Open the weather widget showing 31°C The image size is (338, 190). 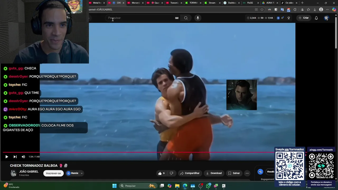(12, 186)
